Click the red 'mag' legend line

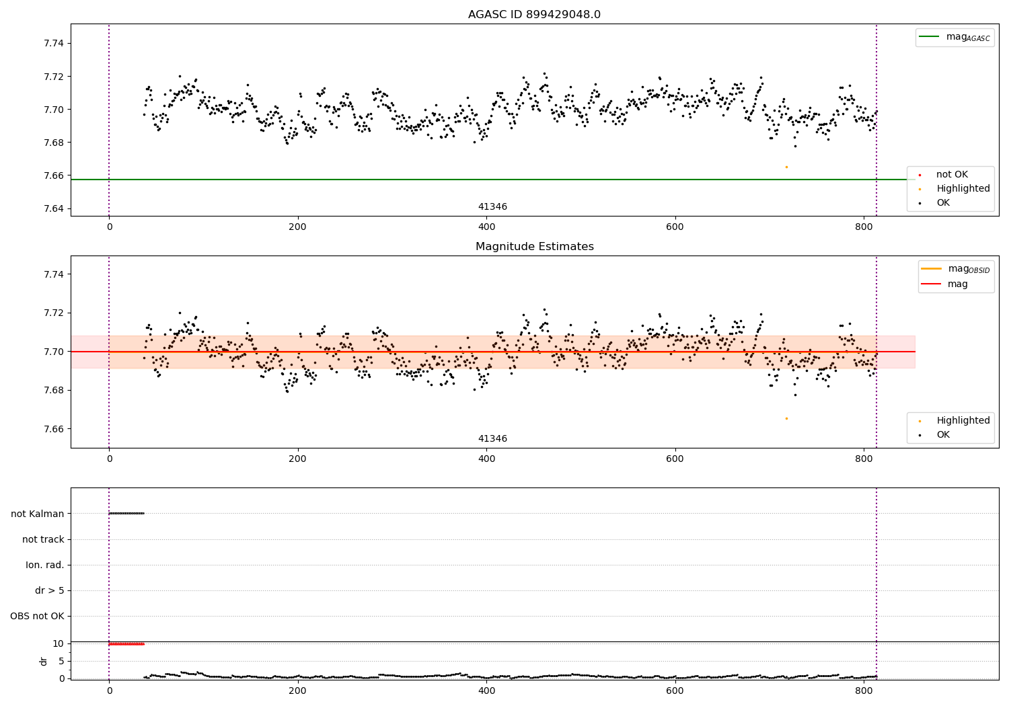(x=932, y=284)
